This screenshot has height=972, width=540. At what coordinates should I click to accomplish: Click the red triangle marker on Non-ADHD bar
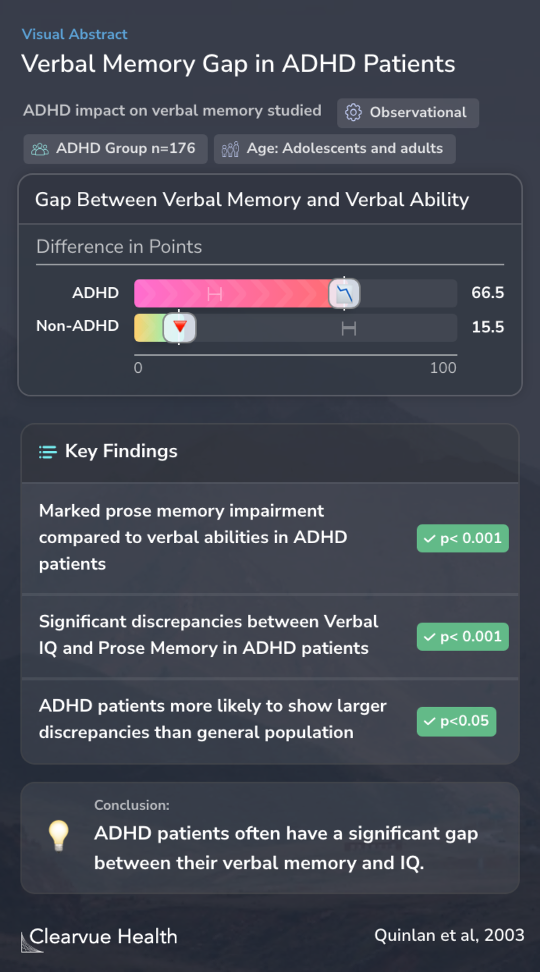point(179,327)
